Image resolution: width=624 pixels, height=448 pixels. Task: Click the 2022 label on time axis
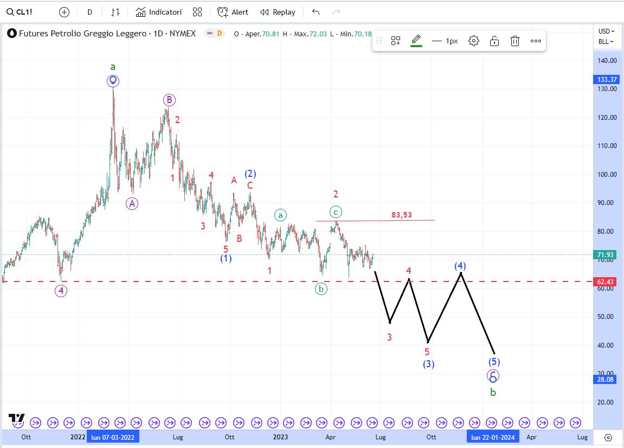coord(78,437)
